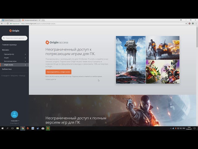Click the user avatar icon
This screenshot has height=149, width=198.
pos(15,115)
